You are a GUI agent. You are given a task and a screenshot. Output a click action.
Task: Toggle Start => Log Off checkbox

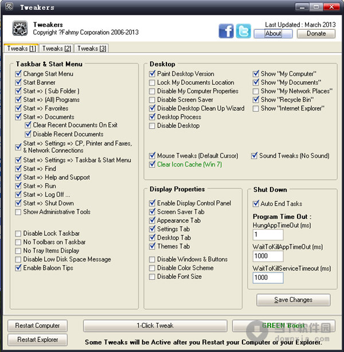pyautogui.click(x=18, y=195)
